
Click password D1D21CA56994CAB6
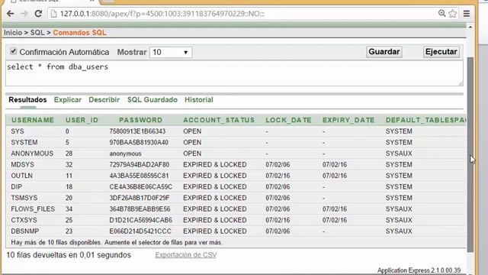coord(140,220)
